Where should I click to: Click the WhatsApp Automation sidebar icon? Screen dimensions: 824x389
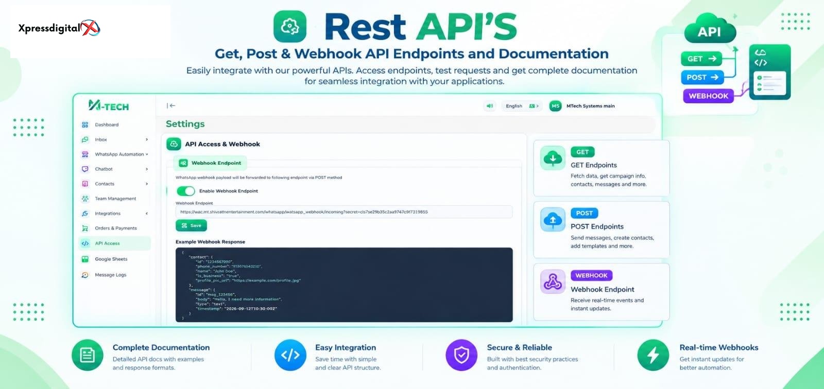coord(85,154)
